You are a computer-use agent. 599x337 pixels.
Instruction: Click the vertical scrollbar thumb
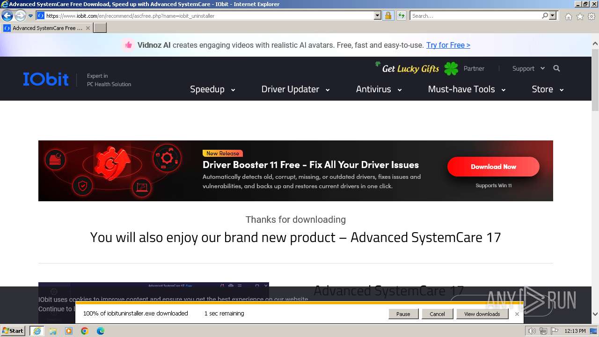pyautogui.click(x=595, y=81)
